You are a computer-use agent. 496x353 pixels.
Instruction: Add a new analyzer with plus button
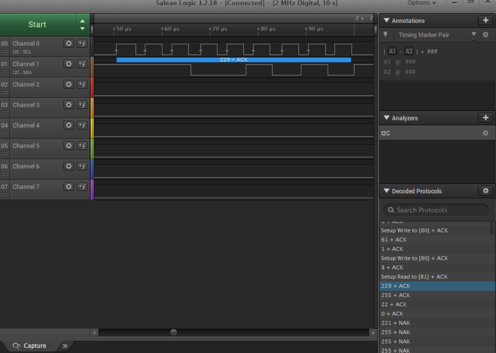click(485, 118)
